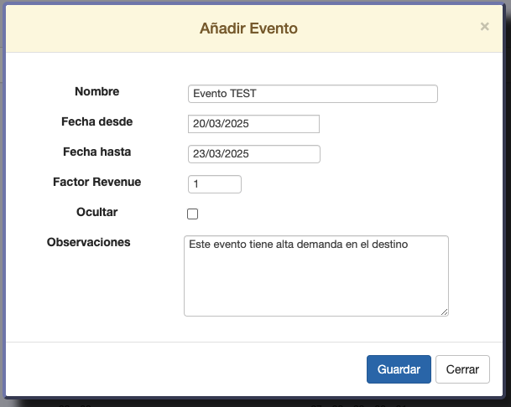
Task: Close the Añadir Evento dialog with X
Action: (x=485, y=26)
